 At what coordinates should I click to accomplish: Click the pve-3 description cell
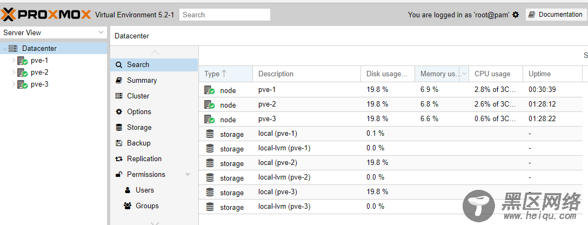point(307,119)
